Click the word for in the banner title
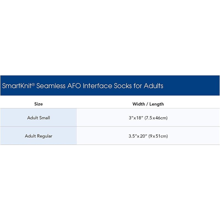Viewport: 220px width, 220px height. (x=136, y=86)
